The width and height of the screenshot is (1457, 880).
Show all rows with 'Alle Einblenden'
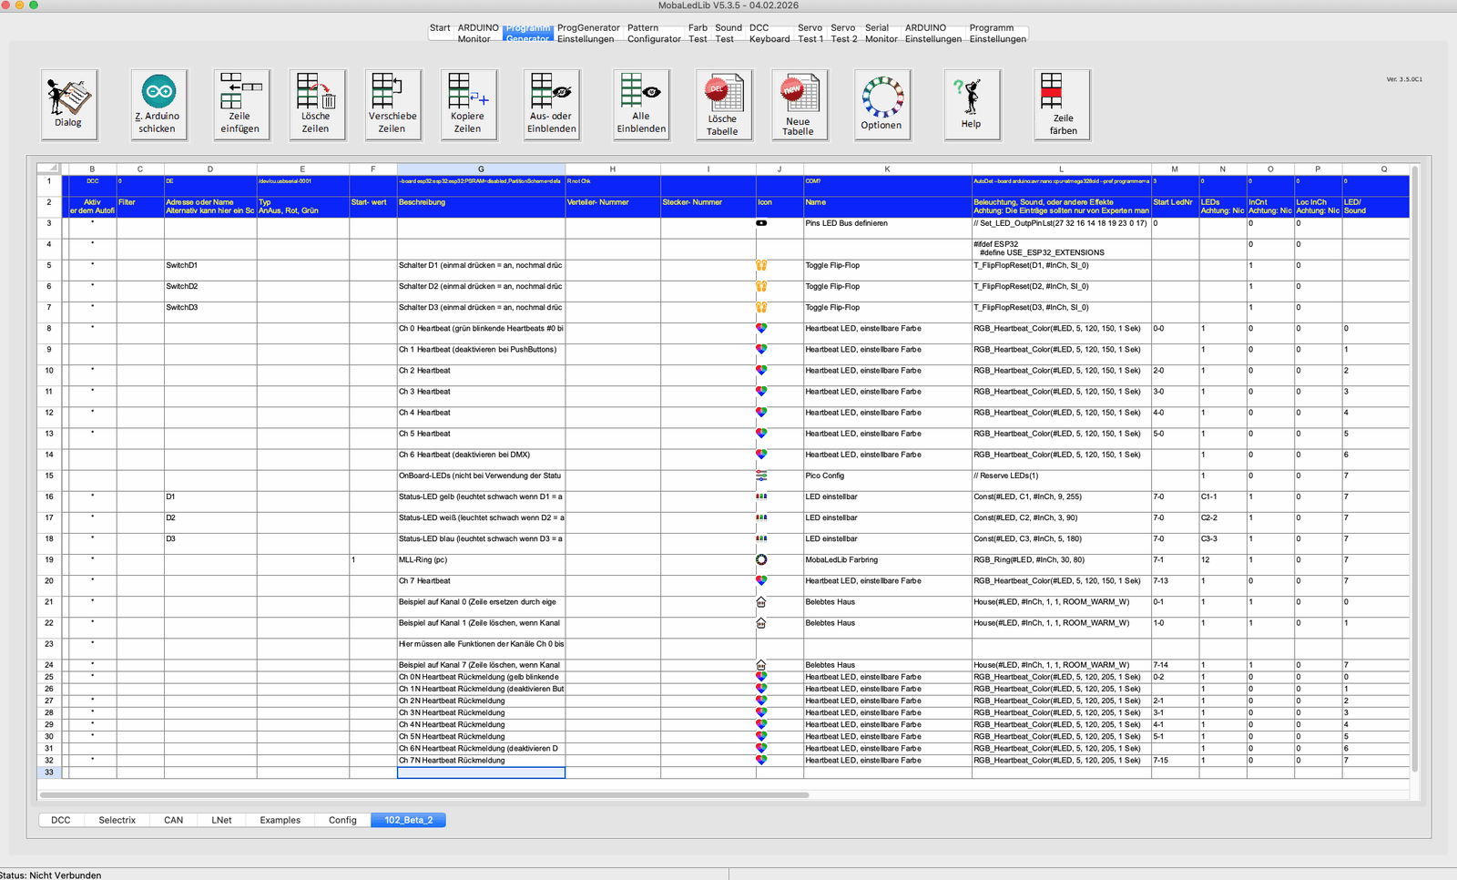[x=641, y=104]
